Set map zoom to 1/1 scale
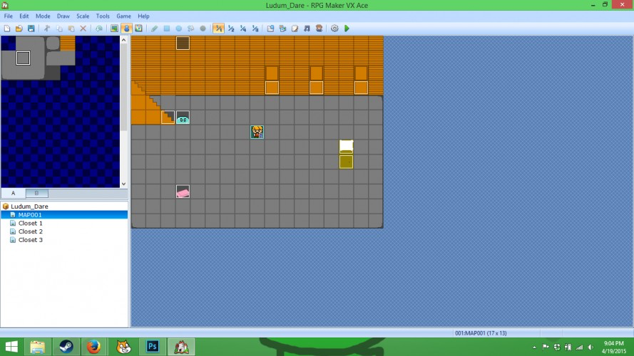The image size is (634, 356). [218, 28]
